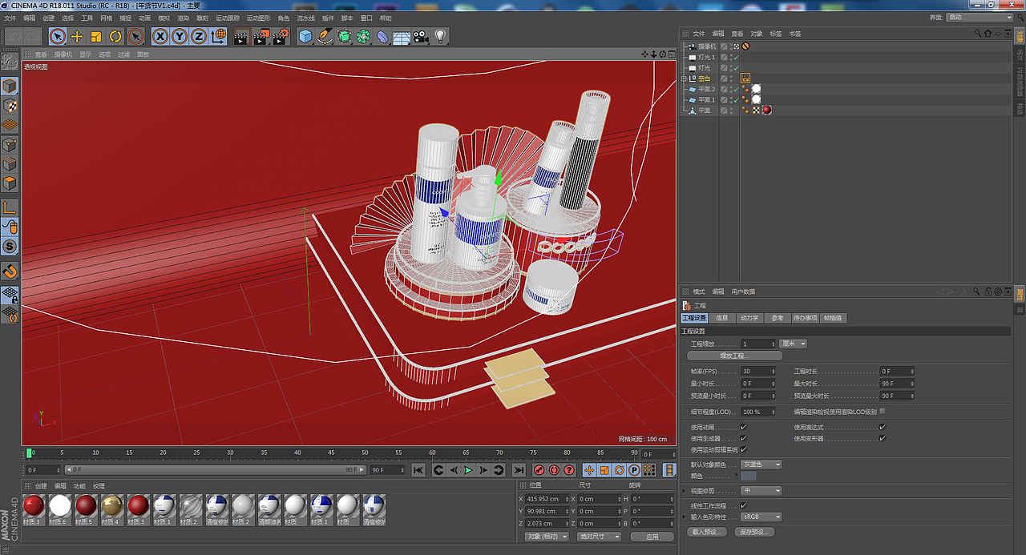The width and height of the screenshot is (1026, 555).
Task: Select the white 材质.6 material
Action: coord(59,509)
